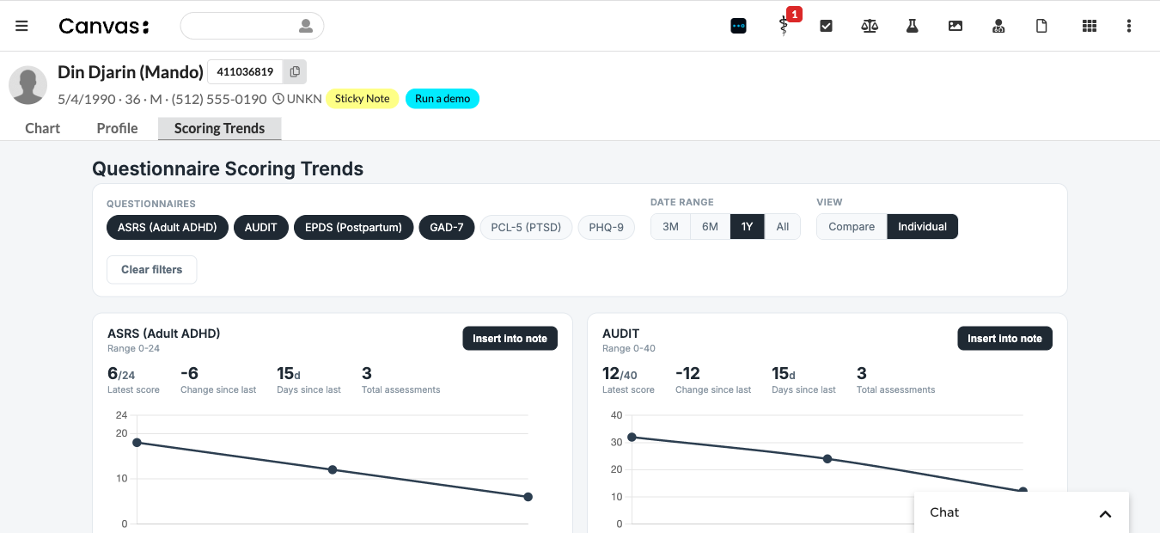Screen dimensions: 1160x533
Task: Click the ASRS card title
Action: [164, 334]
